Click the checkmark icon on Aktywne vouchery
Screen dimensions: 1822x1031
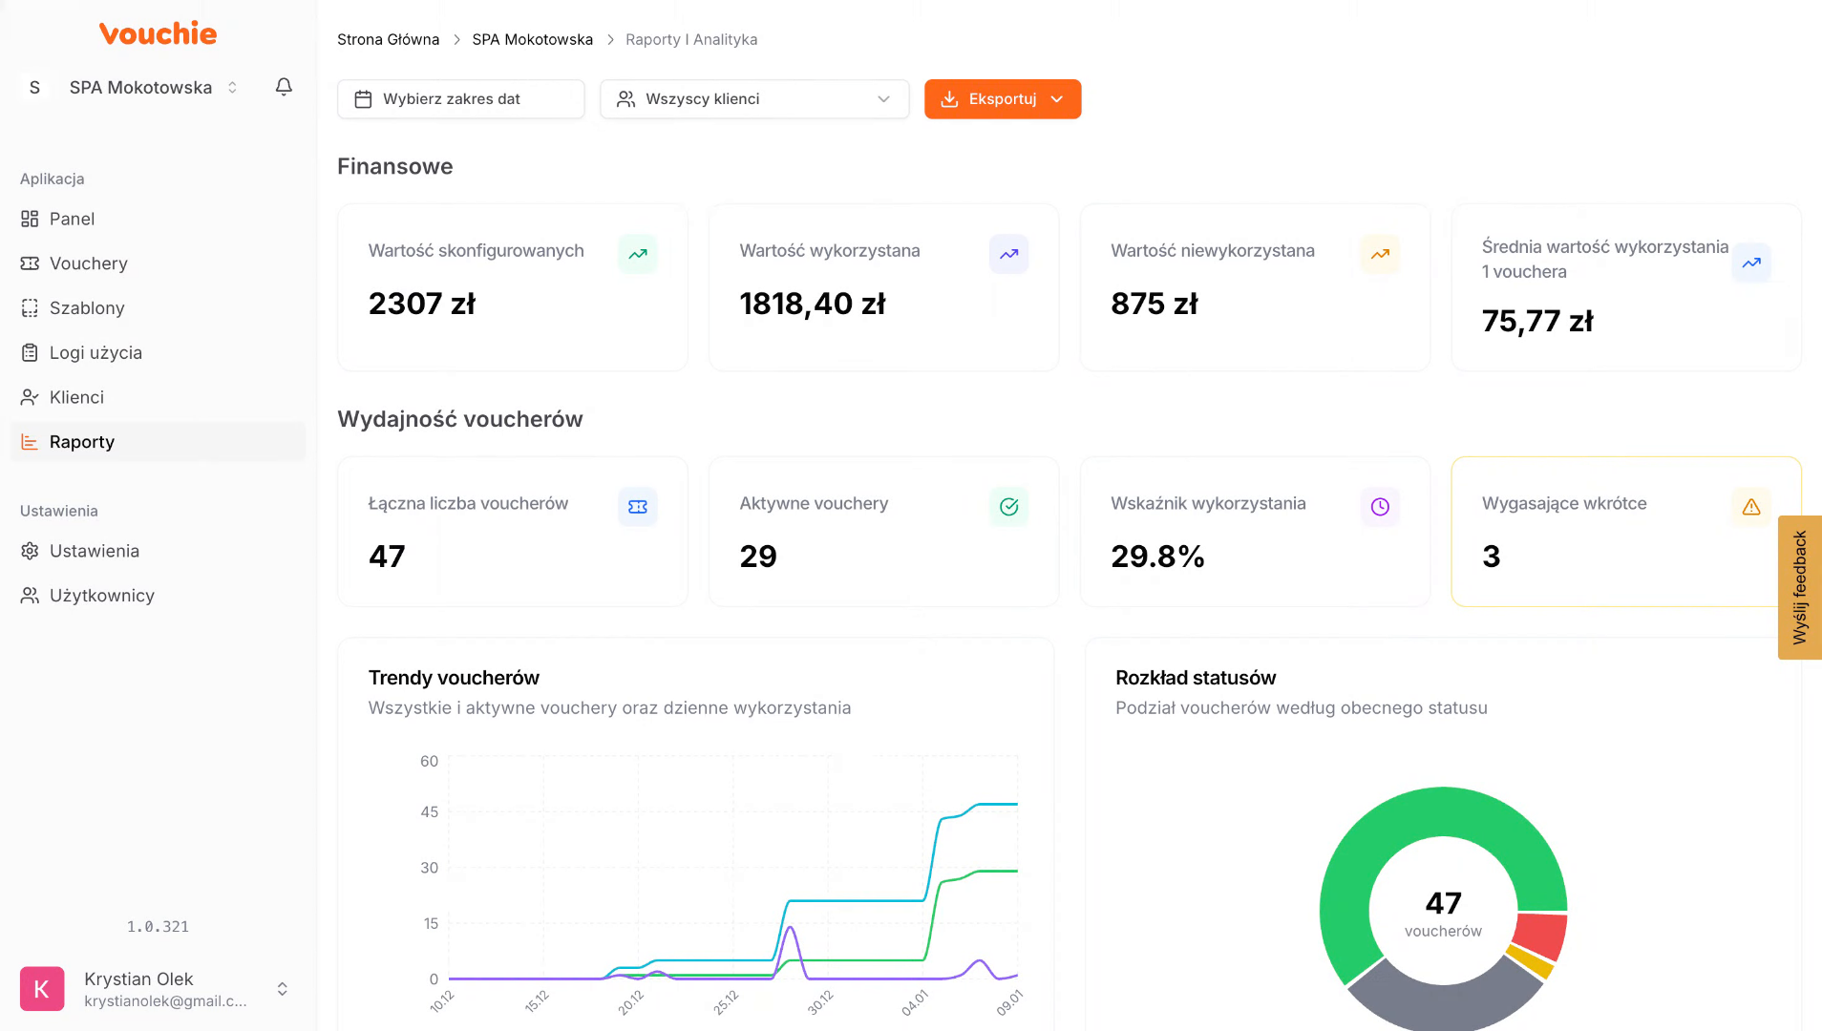[x=1008, y=507]
